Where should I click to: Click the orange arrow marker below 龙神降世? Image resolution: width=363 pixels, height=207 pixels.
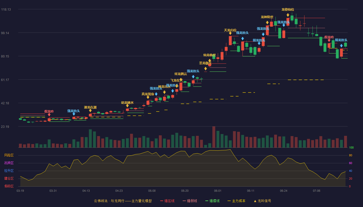tap(267, 23)
